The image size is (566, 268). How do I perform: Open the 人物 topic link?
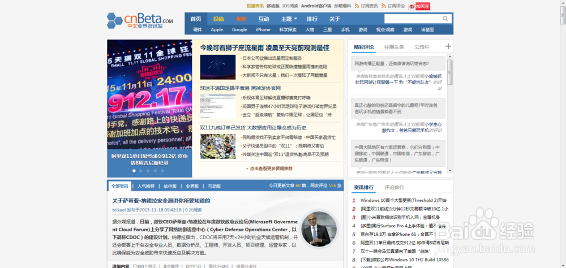[310, 29]
